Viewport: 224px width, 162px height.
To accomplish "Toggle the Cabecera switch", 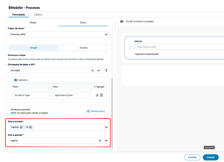I will pos(14,80).
